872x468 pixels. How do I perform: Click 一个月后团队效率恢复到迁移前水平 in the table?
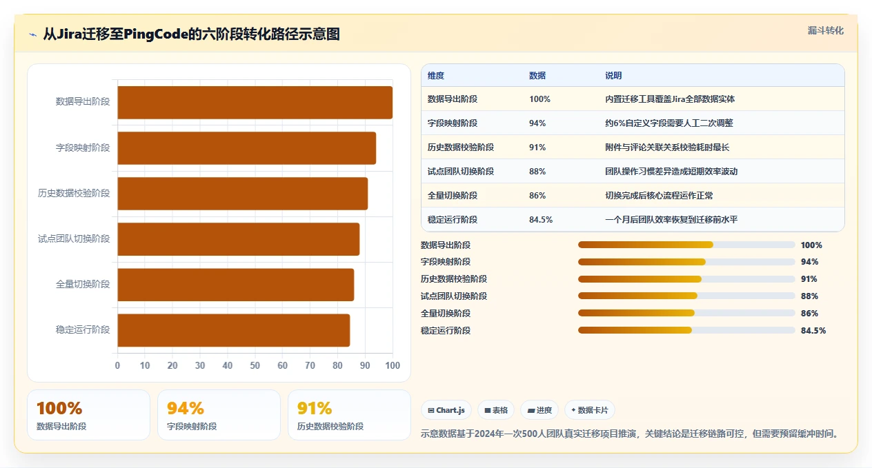point(671,220)
